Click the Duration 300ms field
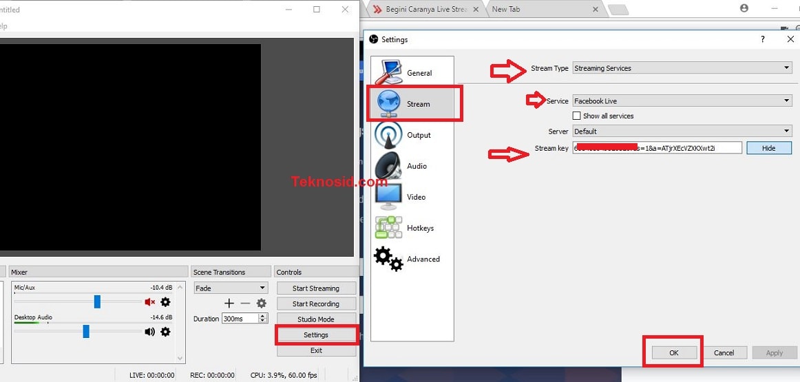This screenshot has height=382, width=800. point(240,318)
